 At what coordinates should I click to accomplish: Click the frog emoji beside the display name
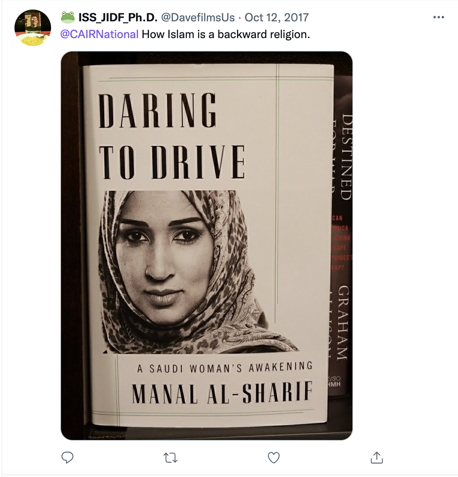(x=68, y=18)
